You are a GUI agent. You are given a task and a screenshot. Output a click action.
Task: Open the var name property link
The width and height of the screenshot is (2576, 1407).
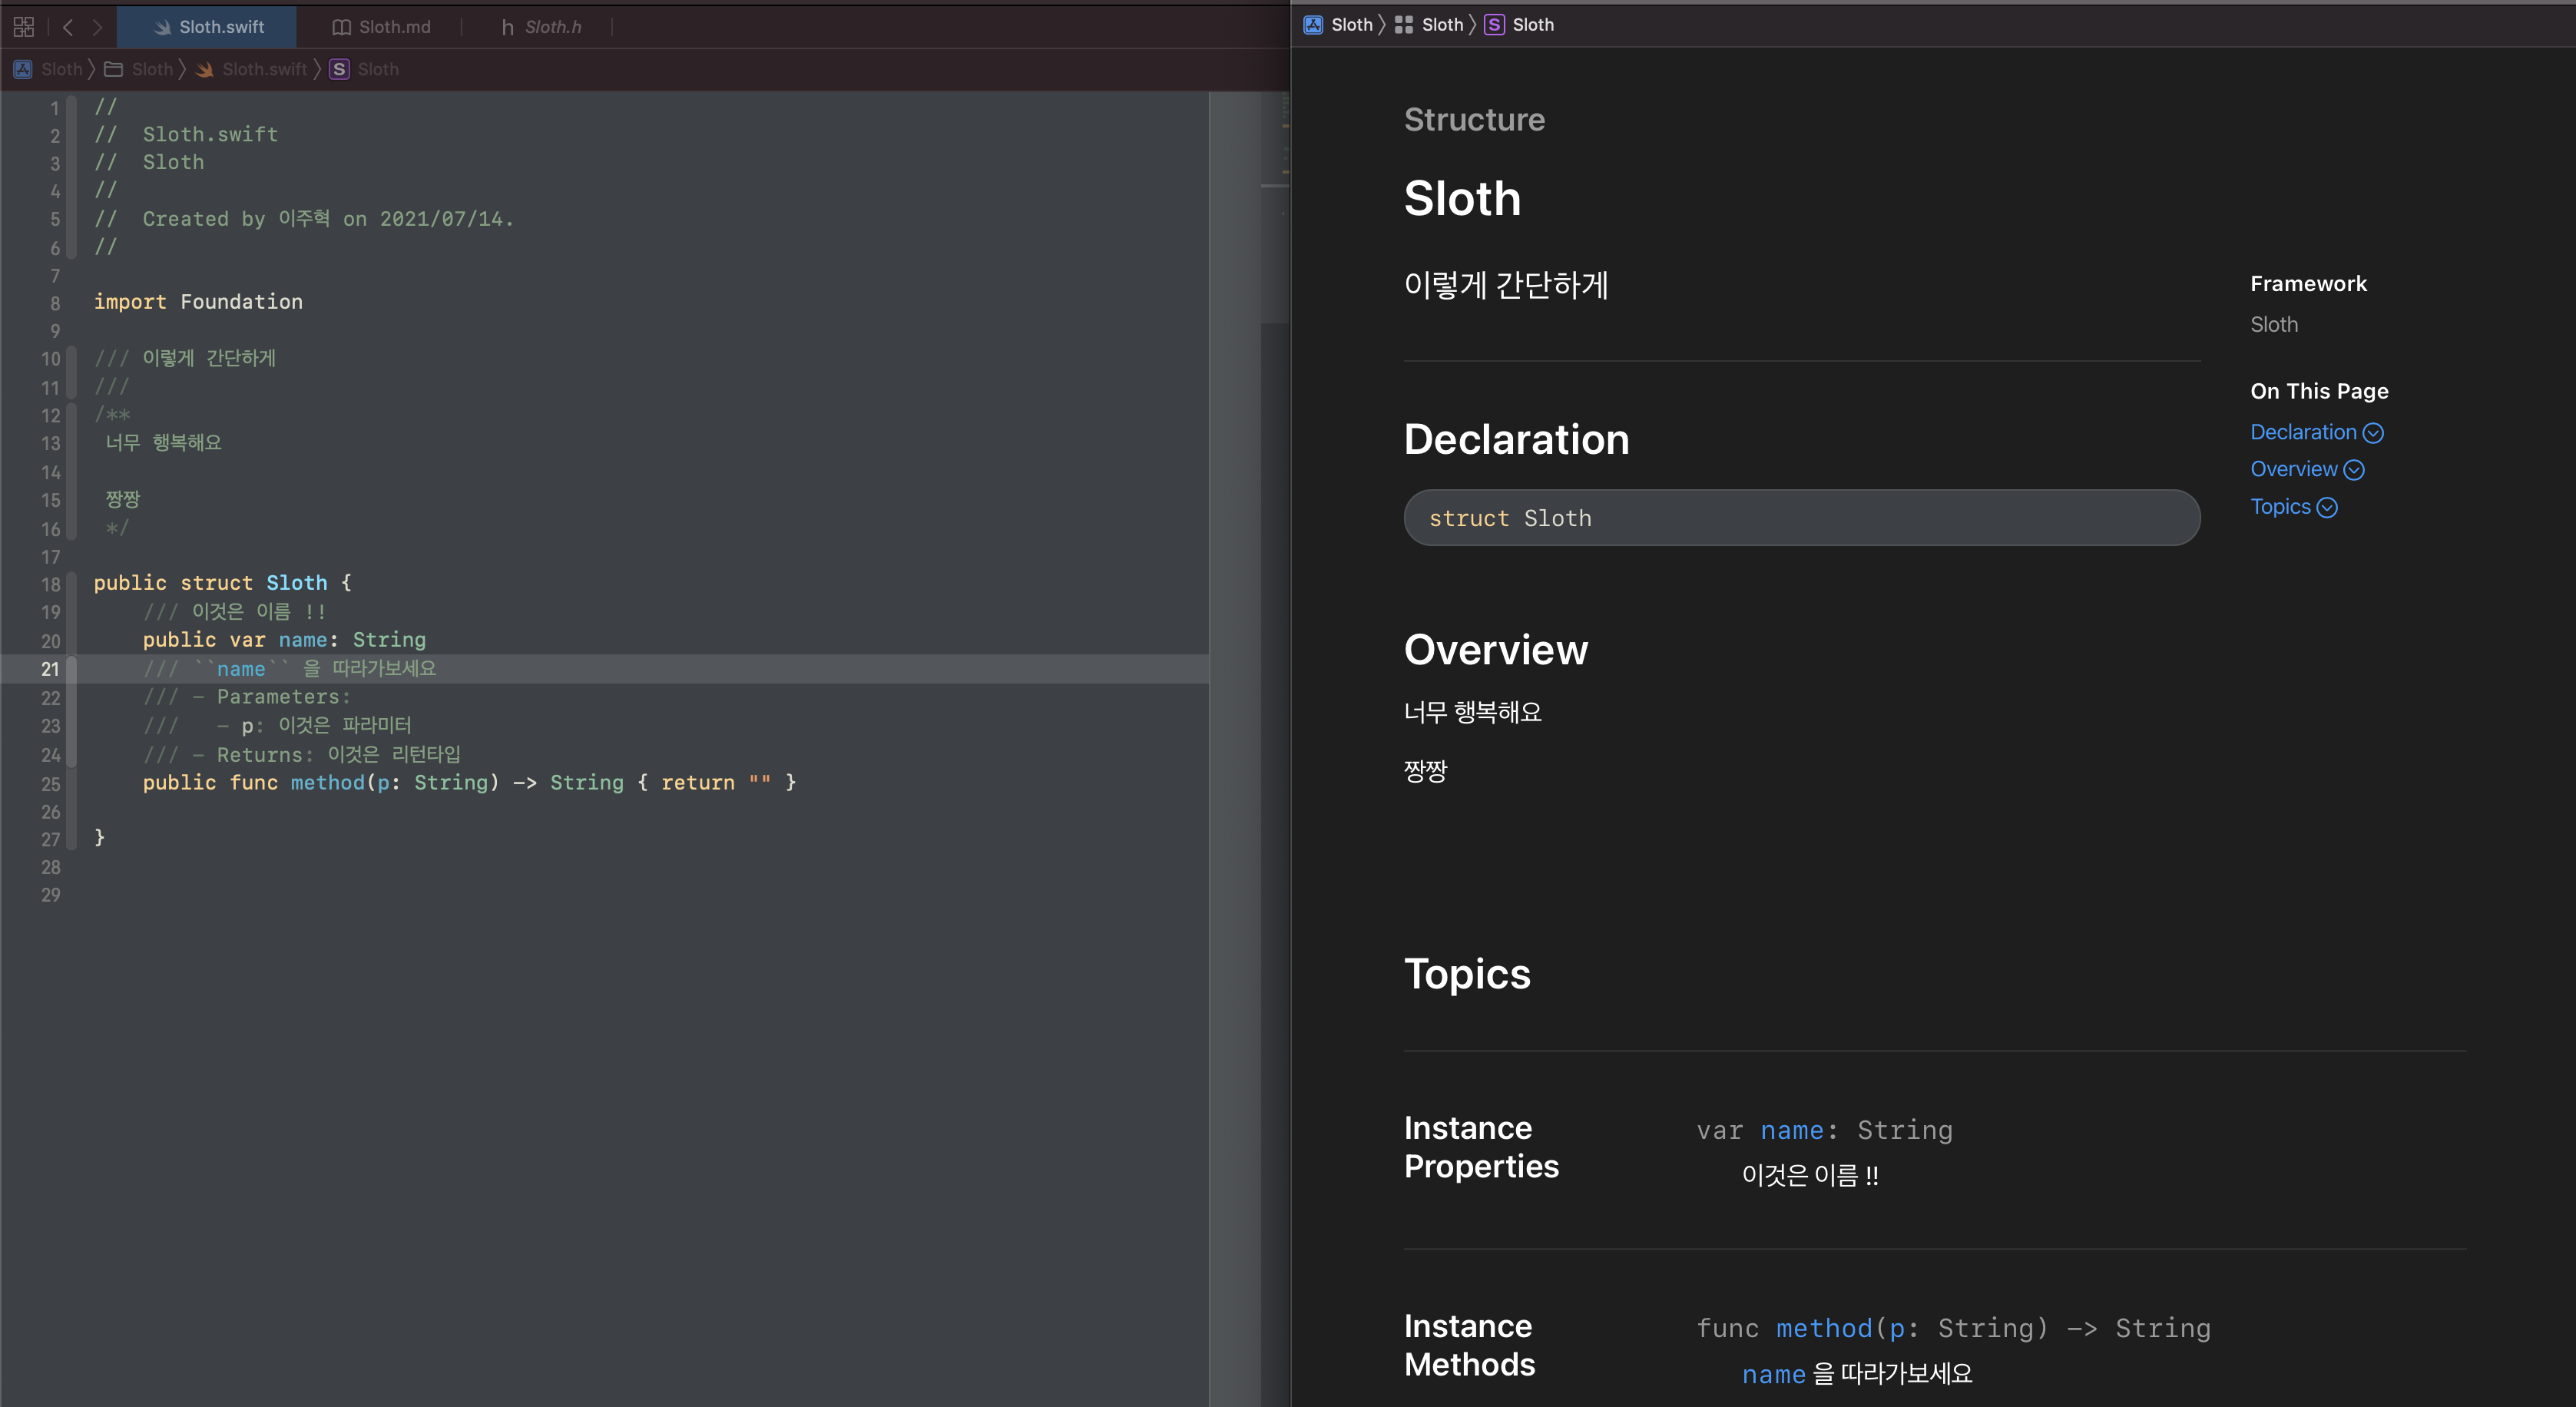point(1792,1130)
